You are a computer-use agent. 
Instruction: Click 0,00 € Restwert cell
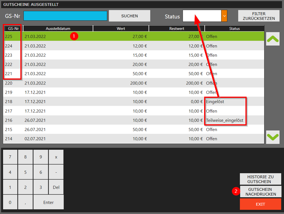[x=197, y=101]
